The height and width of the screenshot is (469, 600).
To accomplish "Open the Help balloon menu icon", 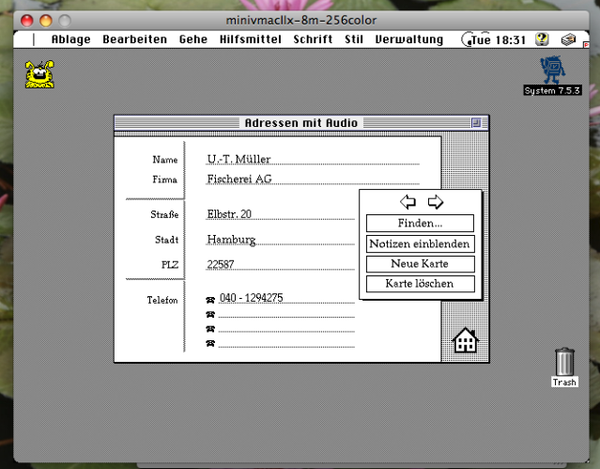I will point(542,39).
